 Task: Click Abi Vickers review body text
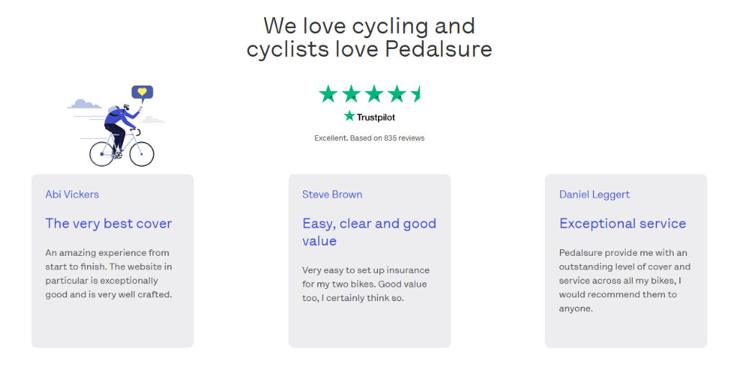(109, 274)
